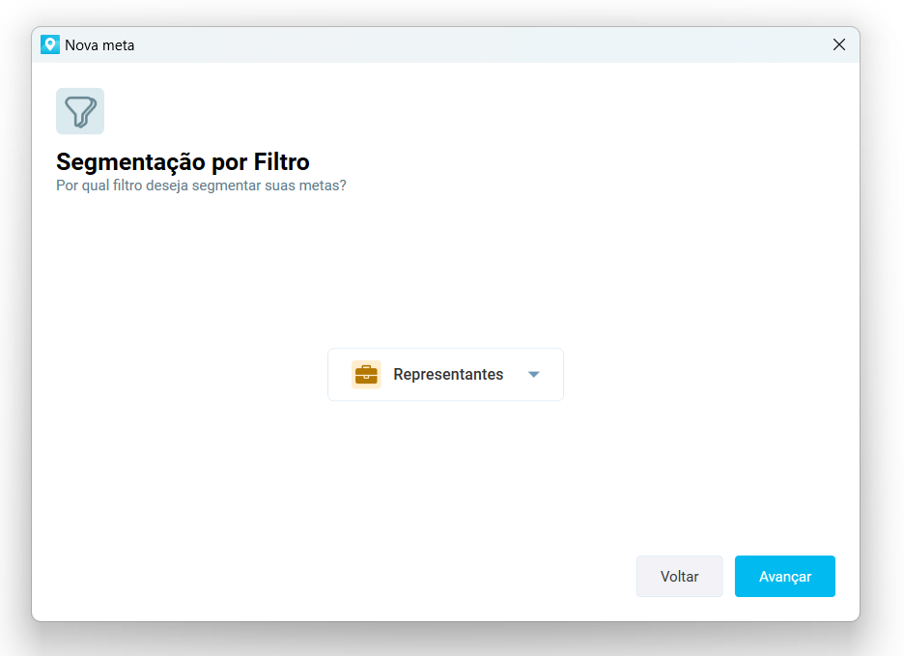Click the funnel filter icon
Image resolution: width=904 pixels, height=656 pixels.
point(80,111)
